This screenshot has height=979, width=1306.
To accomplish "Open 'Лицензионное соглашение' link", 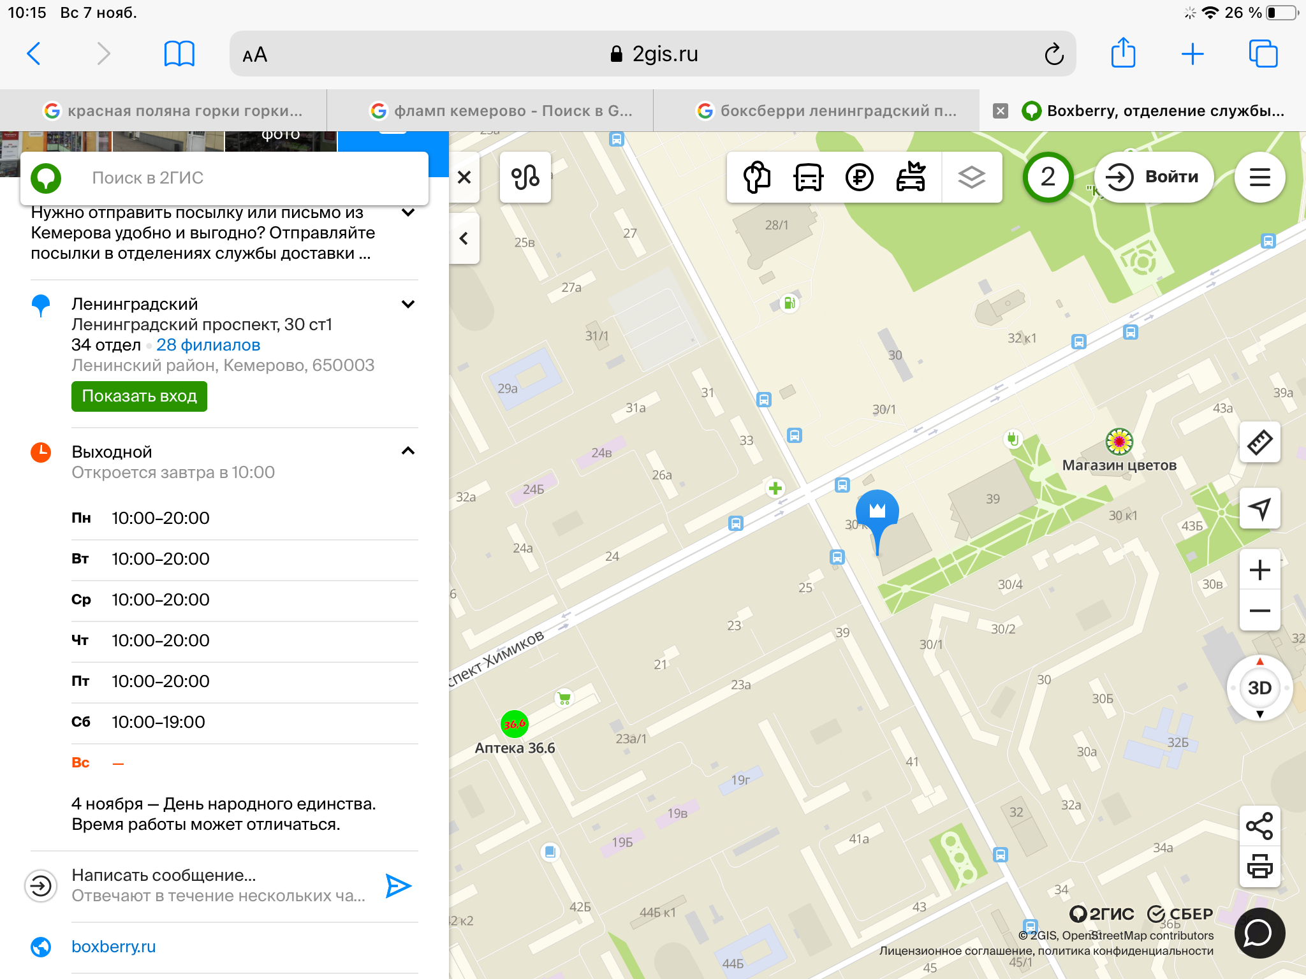I will point(955,951).
